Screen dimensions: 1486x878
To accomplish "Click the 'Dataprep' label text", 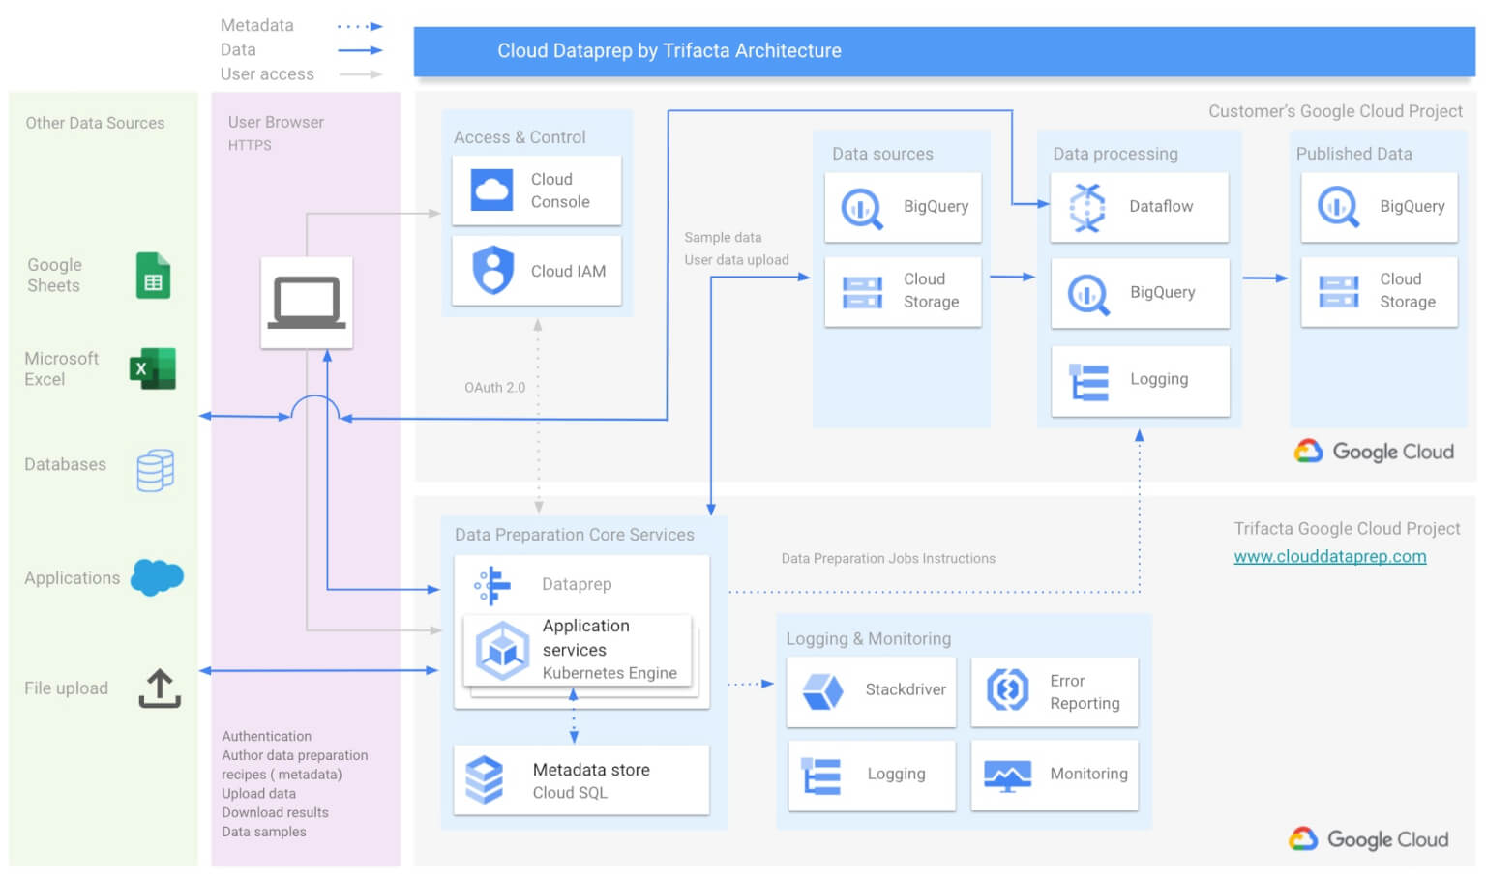I will coord(577,584).
